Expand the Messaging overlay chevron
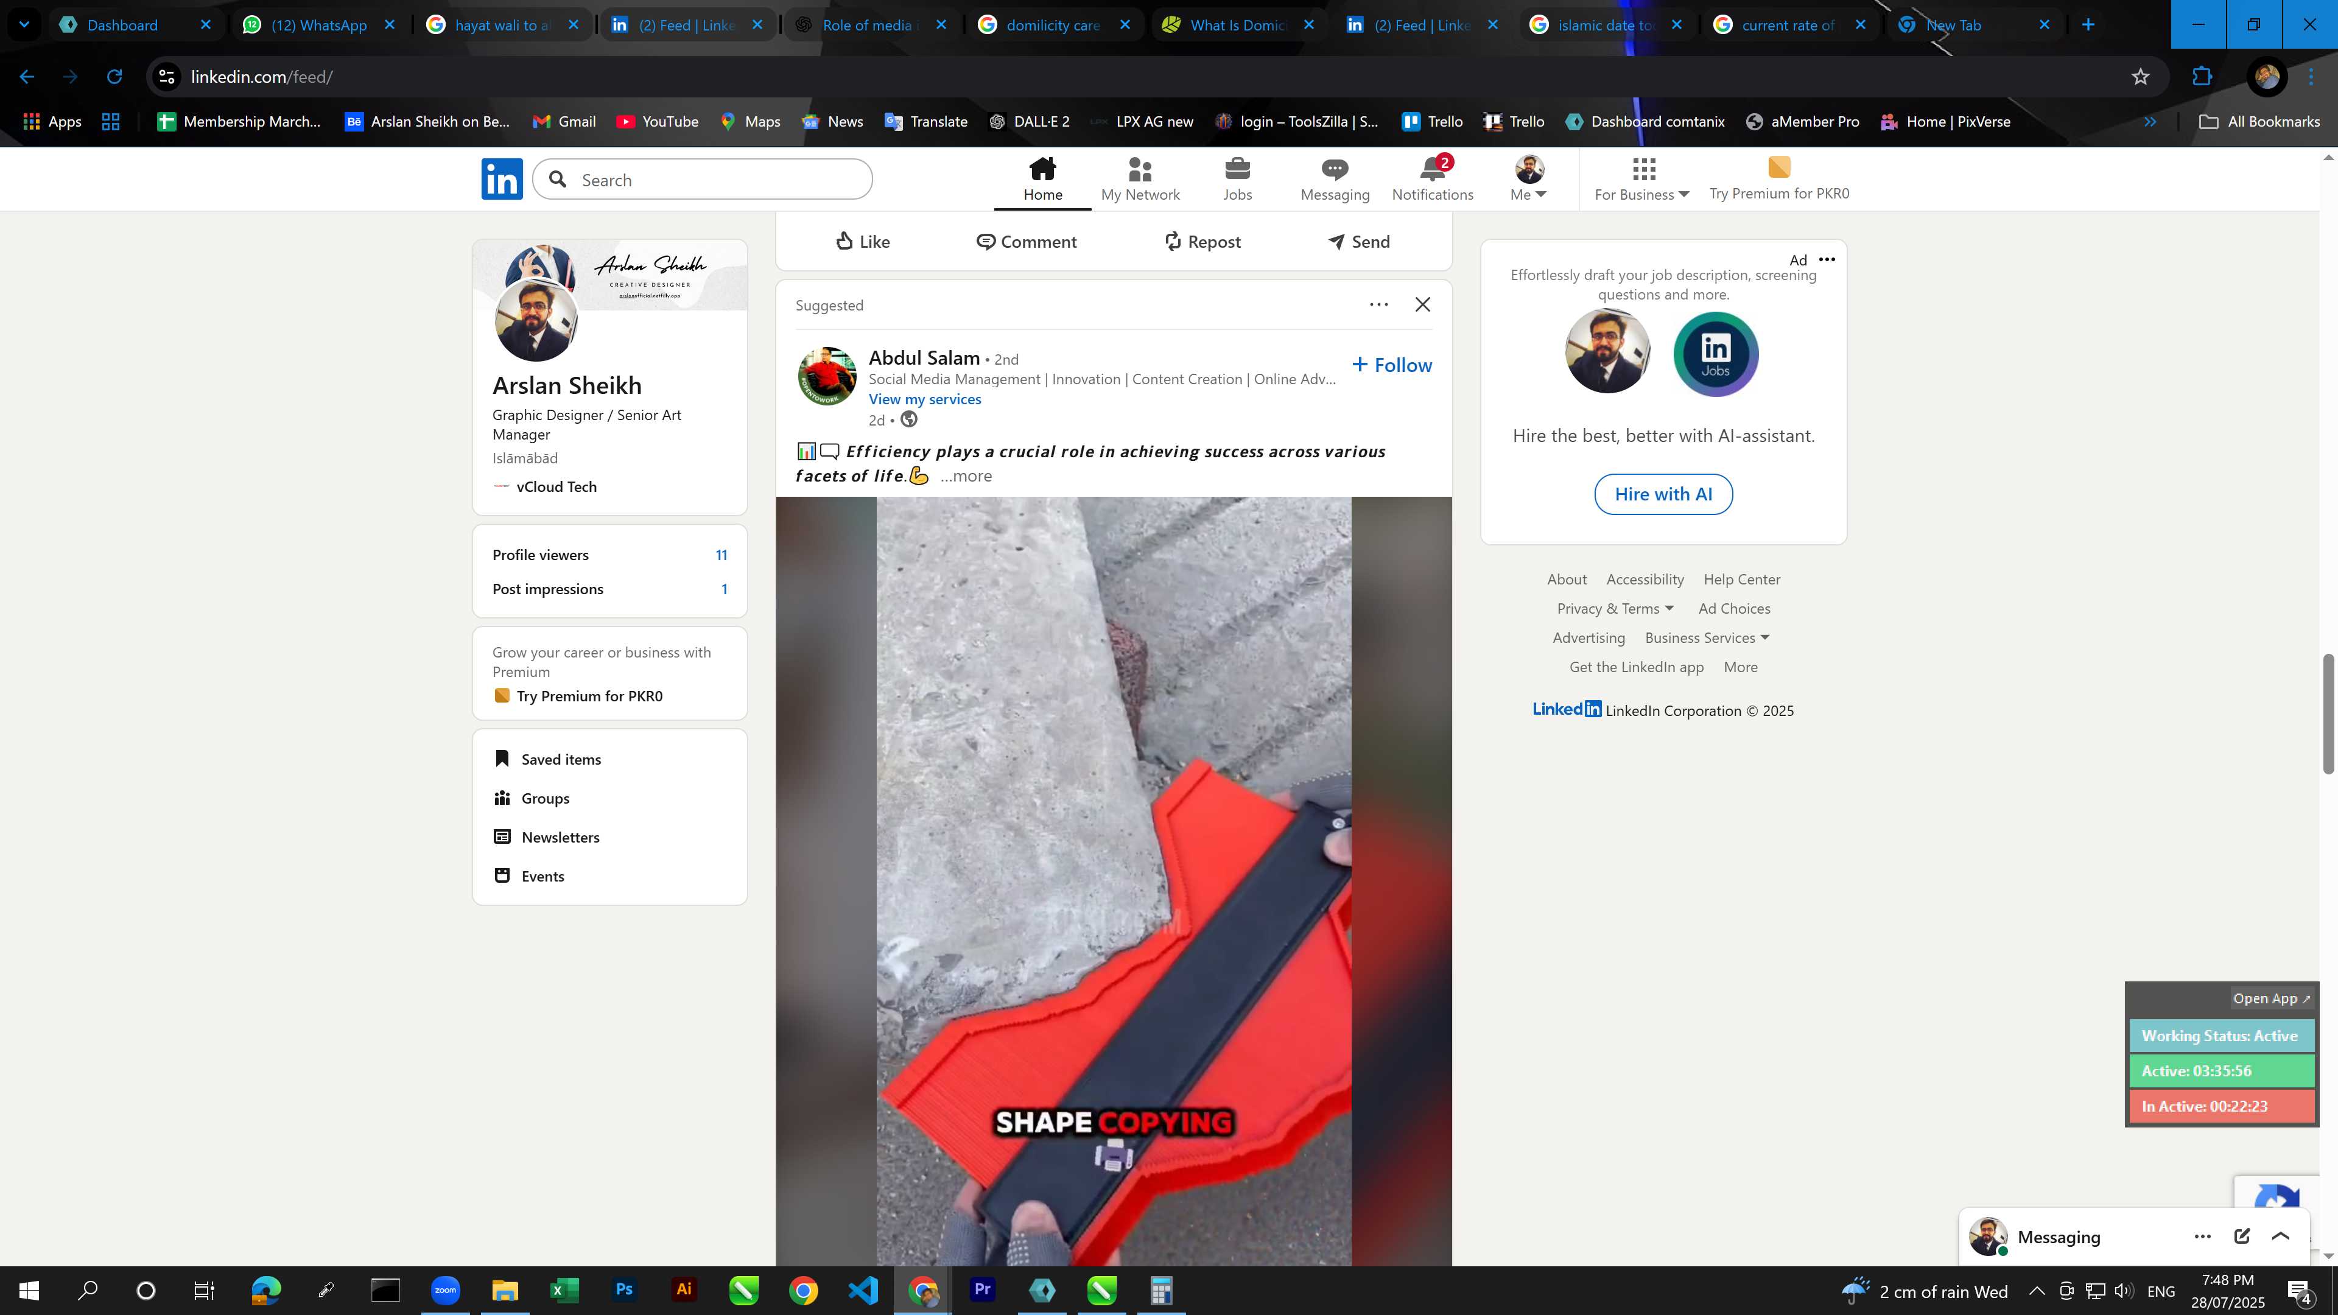The height and width of the screenshot is (1315, 2338). tap(2281, 1236)
